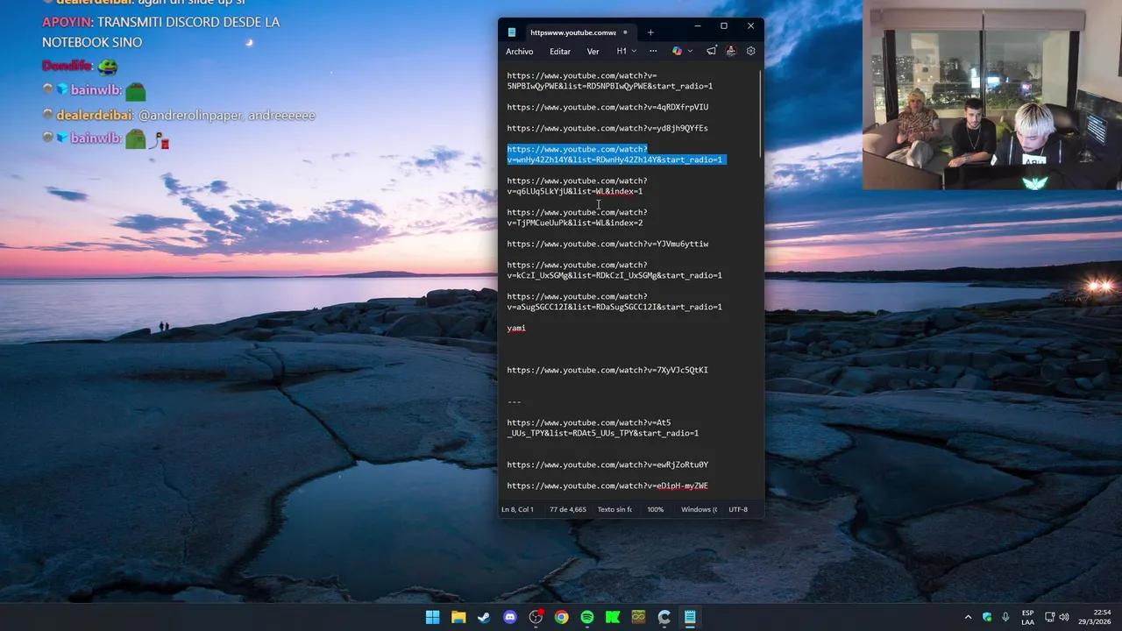Click the Windows Start button

[433, 617]
